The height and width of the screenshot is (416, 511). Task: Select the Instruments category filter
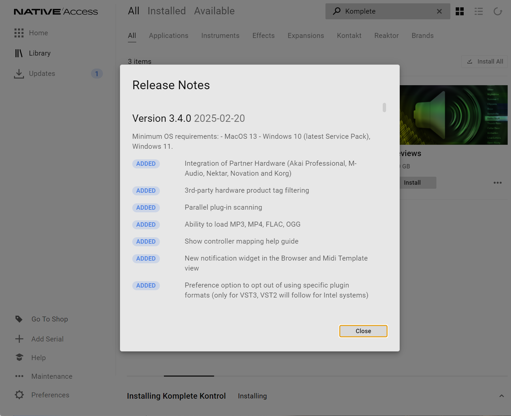220,36
